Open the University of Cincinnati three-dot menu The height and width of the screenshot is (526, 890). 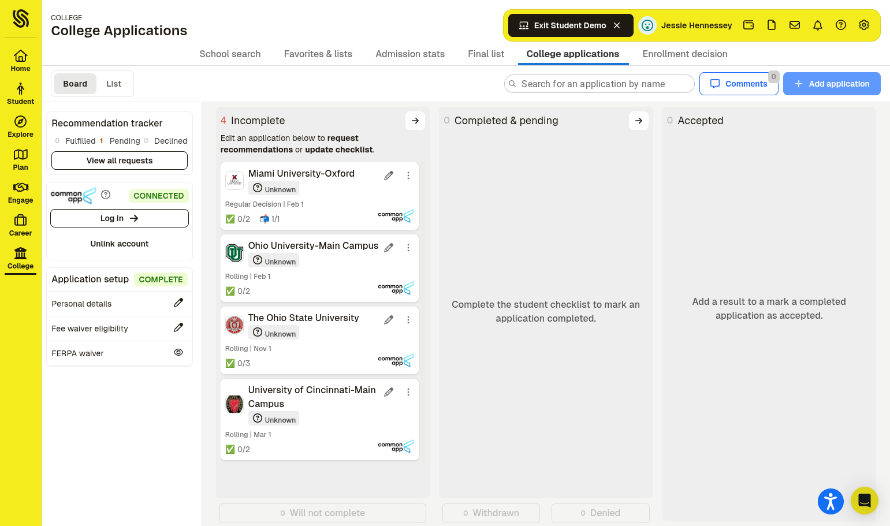coord(408,392)
